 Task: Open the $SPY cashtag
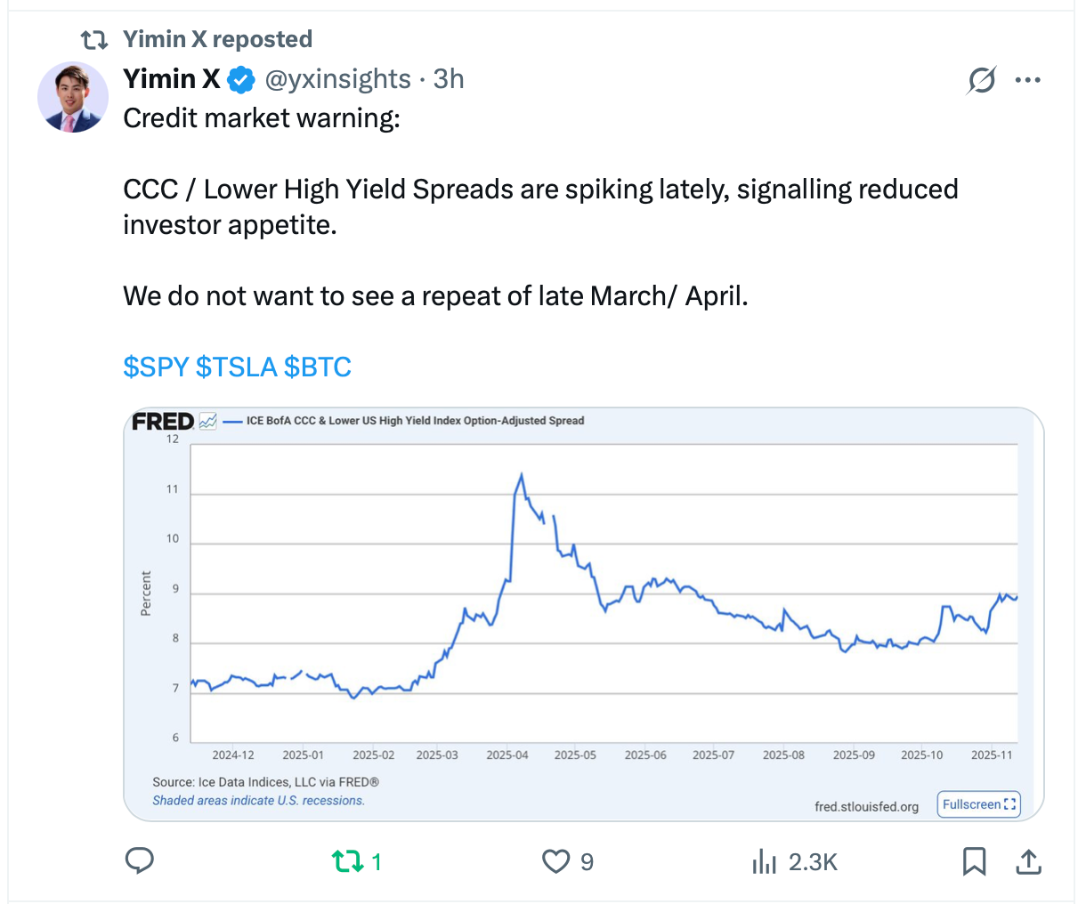click(155, 367)
